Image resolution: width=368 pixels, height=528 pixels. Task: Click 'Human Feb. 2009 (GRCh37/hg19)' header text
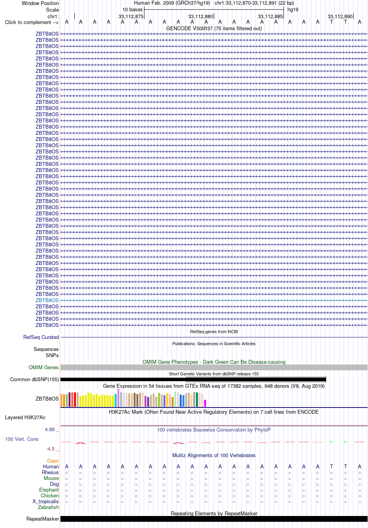[172, 3]
